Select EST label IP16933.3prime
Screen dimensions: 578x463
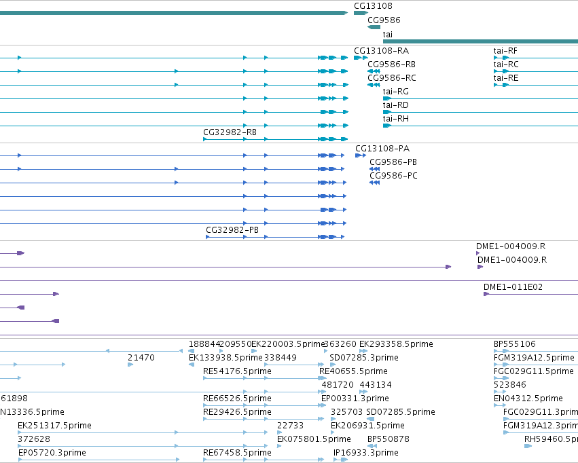(366, 453)
